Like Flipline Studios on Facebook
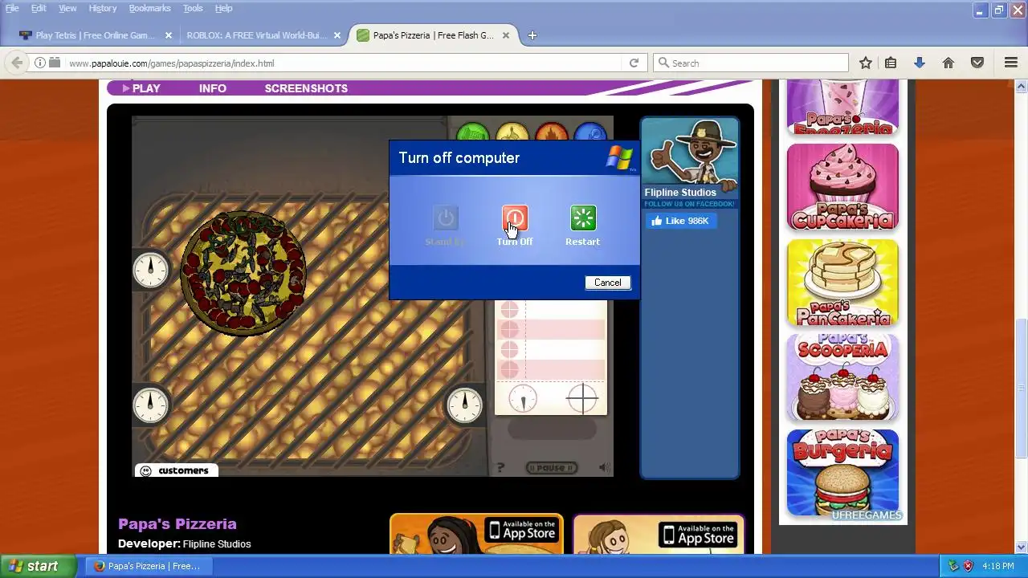 click(681, 221)
